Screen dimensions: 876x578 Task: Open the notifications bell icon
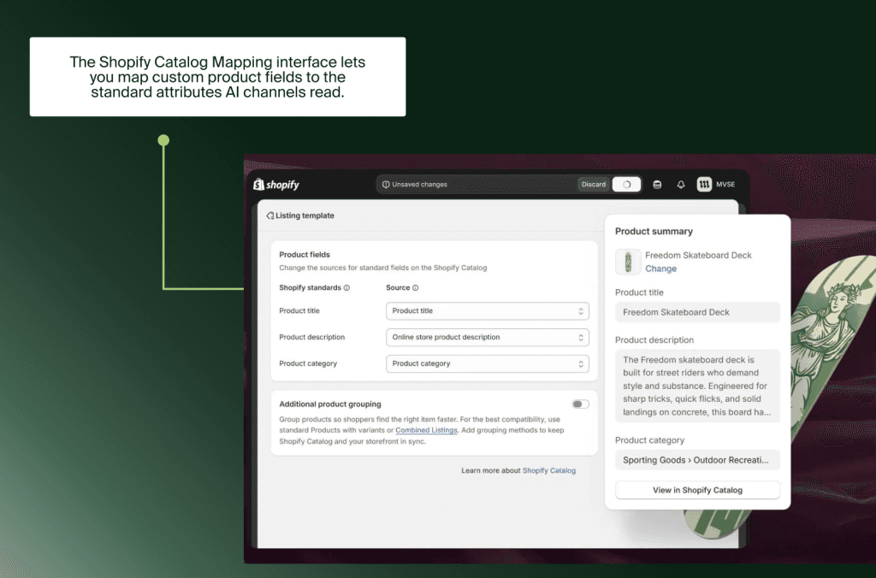click(680, 185)
